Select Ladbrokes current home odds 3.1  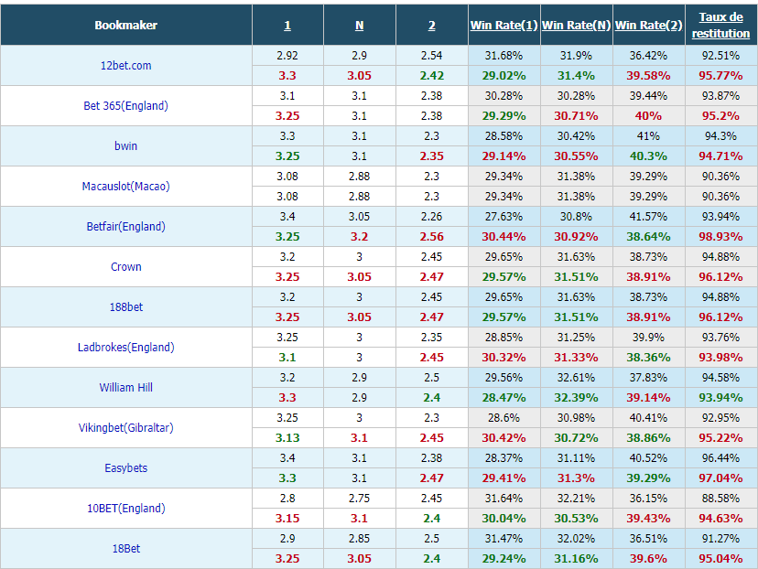287,358
